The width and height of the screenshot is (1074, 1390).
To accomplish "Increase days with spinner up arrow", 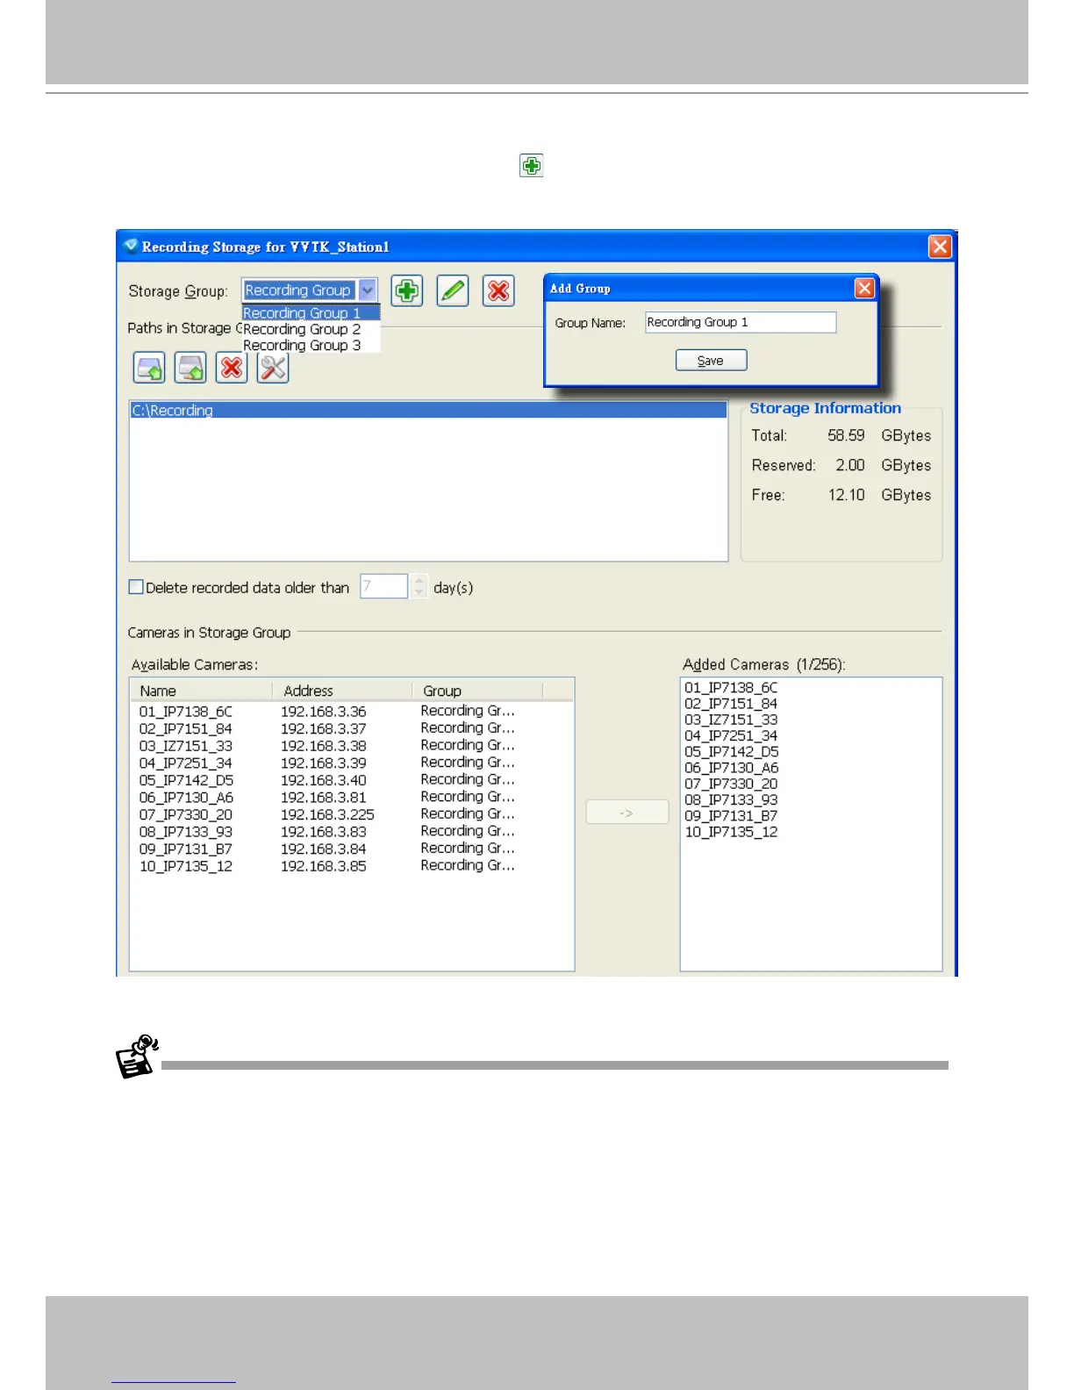I will tap(419, 580).
